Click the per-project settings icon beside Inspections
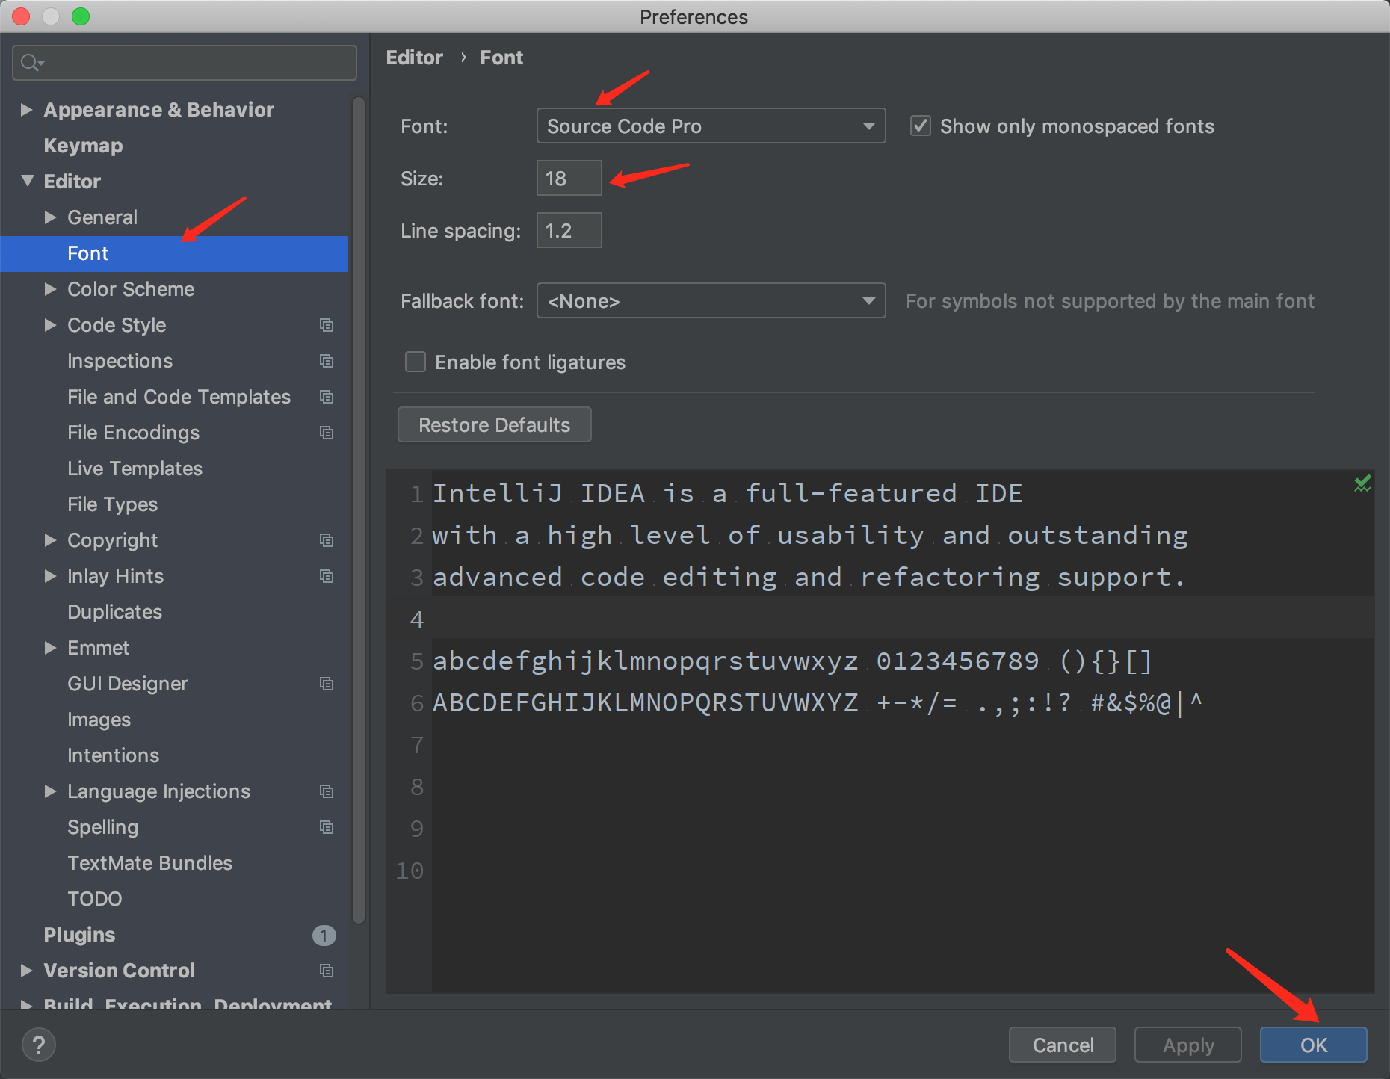Viewport: 1390px width, 1079px height. tap(327, 361)
